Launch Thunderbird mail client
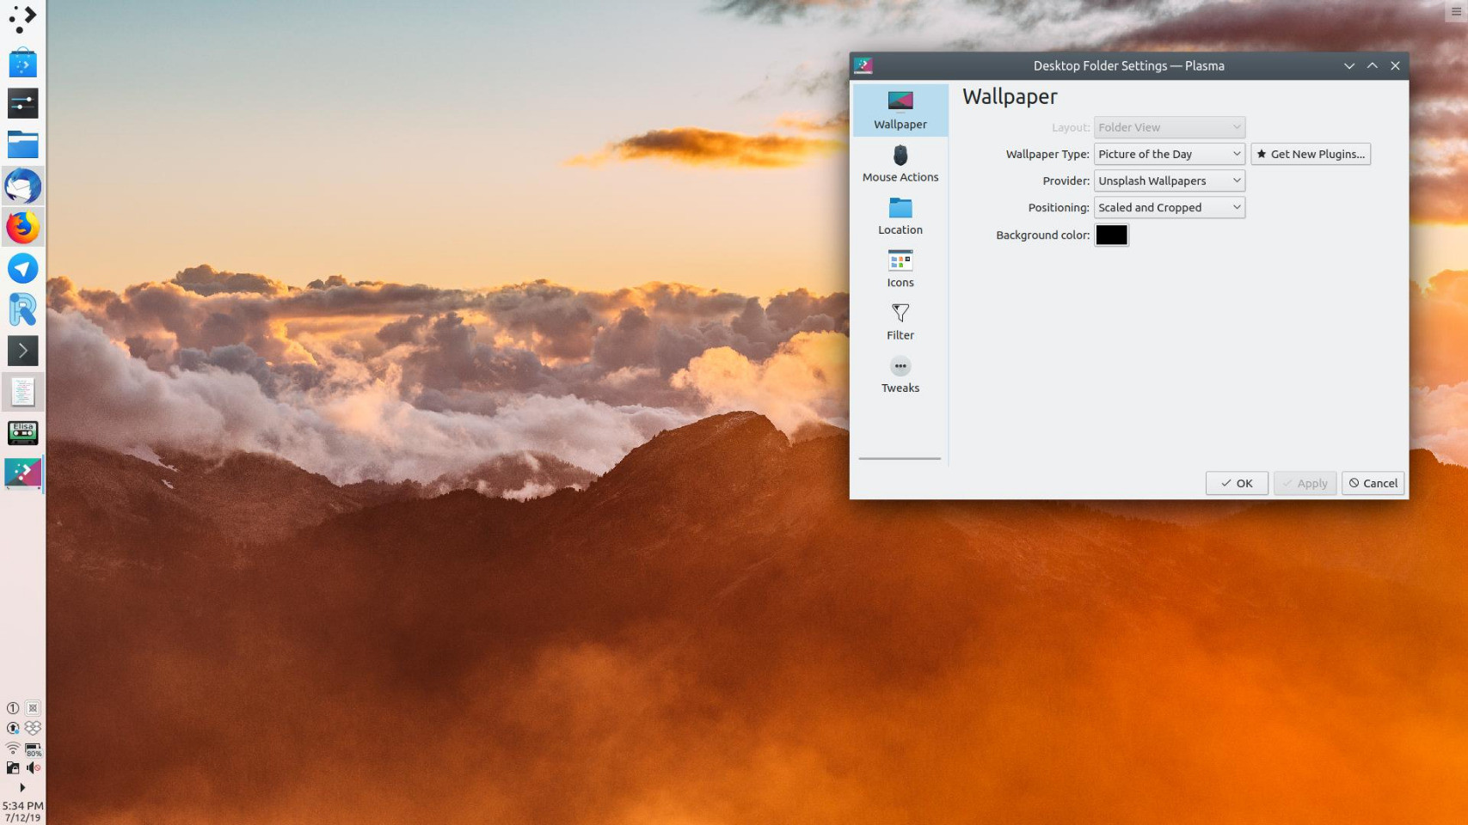1468x825 pixels. click(22, 186)
